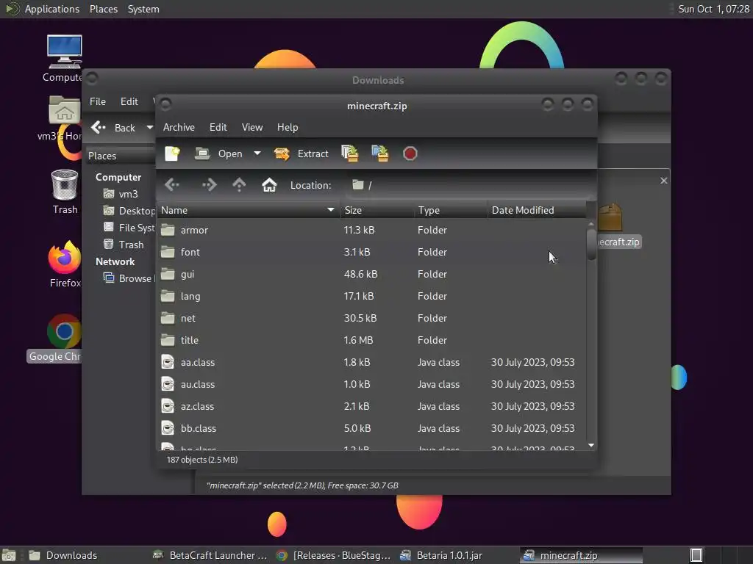Image resolution: width=753 pixels, height=564 pixels.
Task: Click the 48.6 kB size of gui
Action: pyautogui.click(x=360, y=274)
